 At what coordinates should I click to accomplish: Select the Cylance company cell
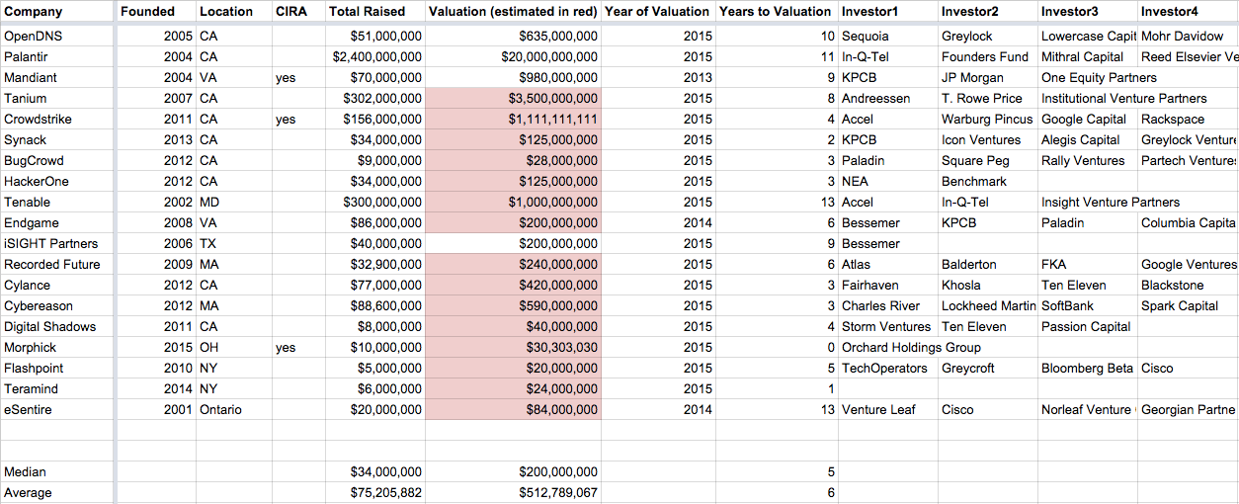coord(58,285)
